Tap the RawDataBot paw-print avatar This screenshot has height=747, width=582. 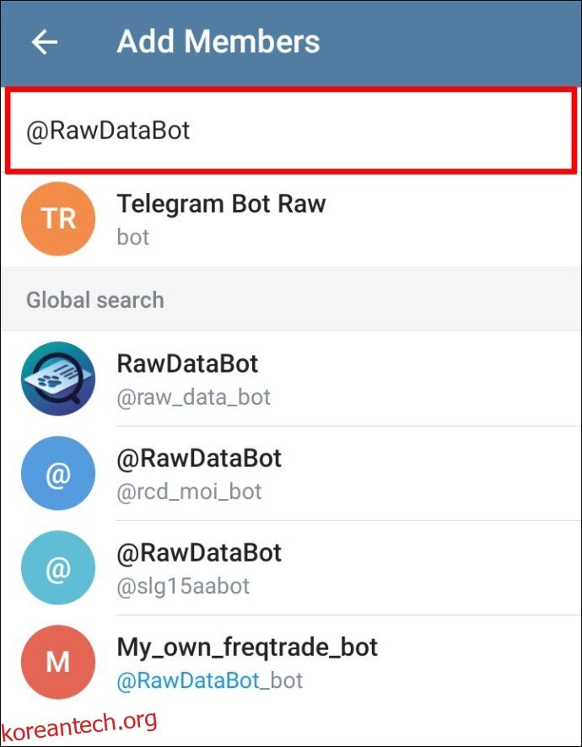[58, 379]
